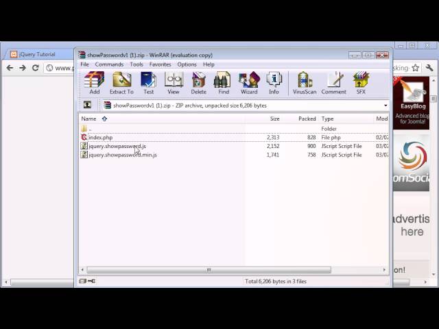
Task: Open the Tools menu
Action: pos(137,64)
